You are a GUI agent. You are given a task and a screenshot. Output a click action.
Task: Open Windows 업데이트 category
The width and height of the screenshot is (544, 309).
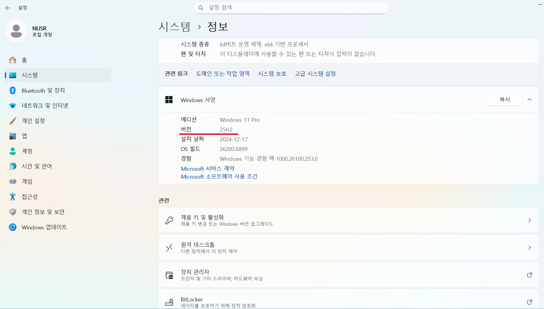58,227
